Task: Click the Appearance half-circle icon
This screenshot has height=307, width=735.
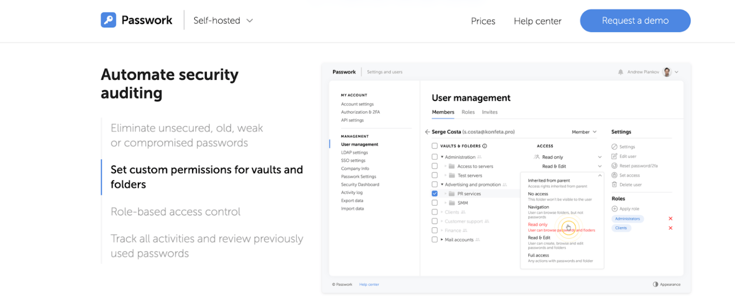Action: (x=656, y=284)
